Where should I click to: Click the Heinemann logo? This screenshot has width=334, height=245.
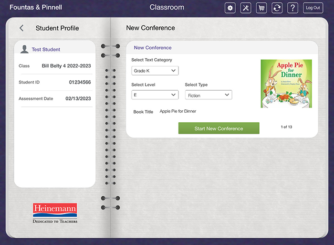(x=55, y=213)
